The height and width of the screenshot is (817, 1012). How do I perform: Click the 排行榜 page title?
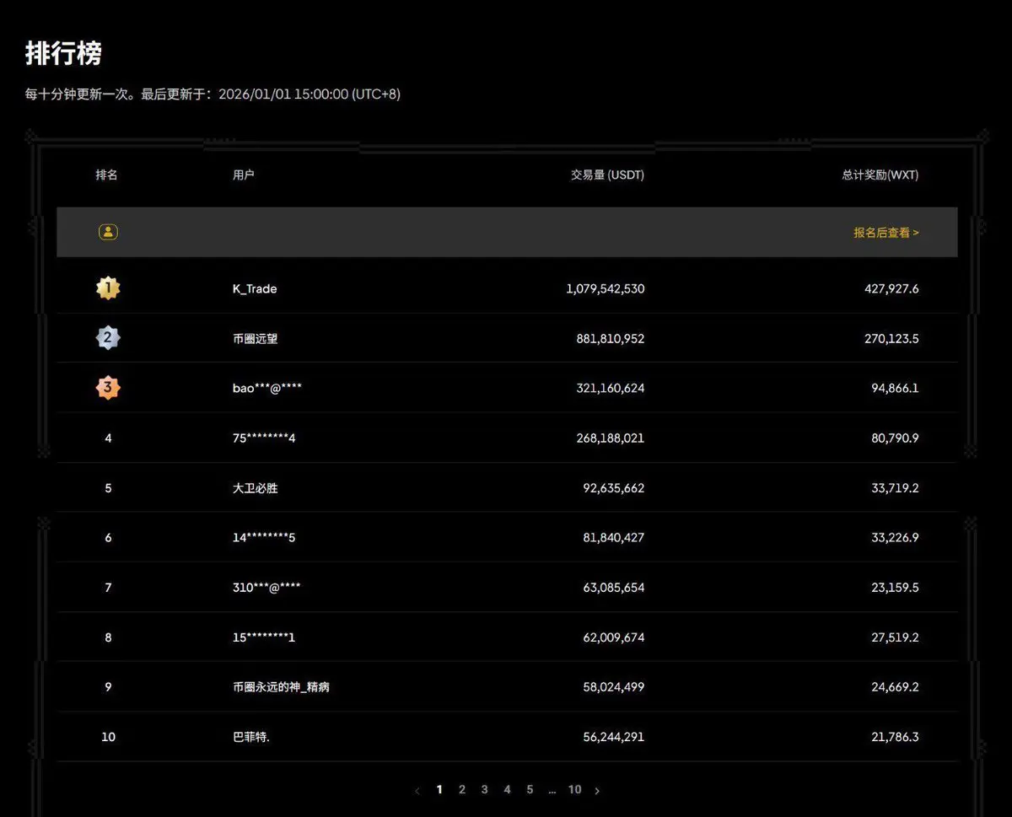pyautogui.click(x=63, y=54)
